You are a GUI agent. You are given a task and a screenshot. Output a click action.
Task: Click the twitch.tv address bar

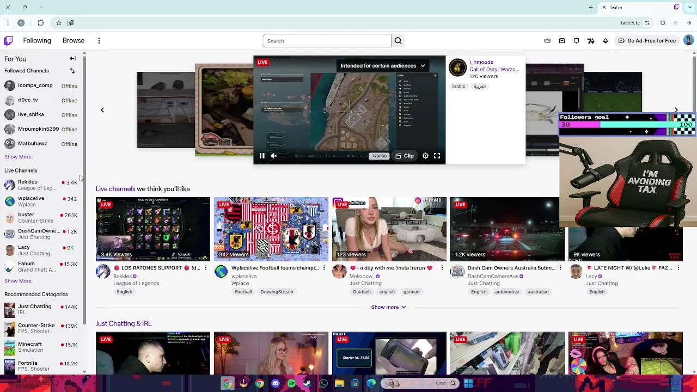(x=630, y=23)
